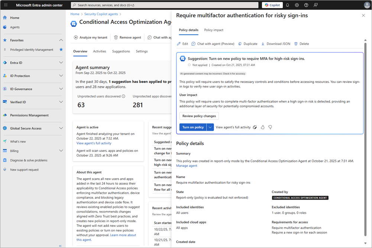Open Copilot from the top bar
Image resolution: width=372 pixels, height=248 pixels.
[272, 5]
